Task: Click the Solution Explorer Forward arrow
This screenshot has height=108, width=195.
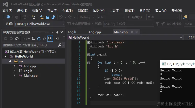Action: [x=11, y=39]
